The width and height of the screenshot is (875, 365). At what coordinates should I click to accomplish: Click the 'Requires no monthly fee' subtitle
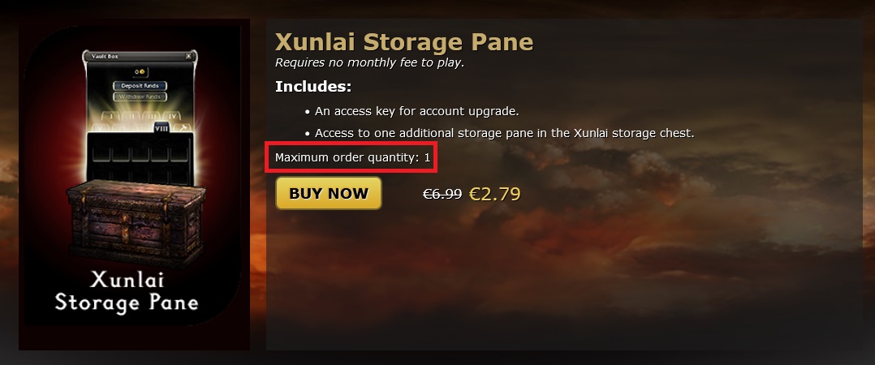pos(369,62)
